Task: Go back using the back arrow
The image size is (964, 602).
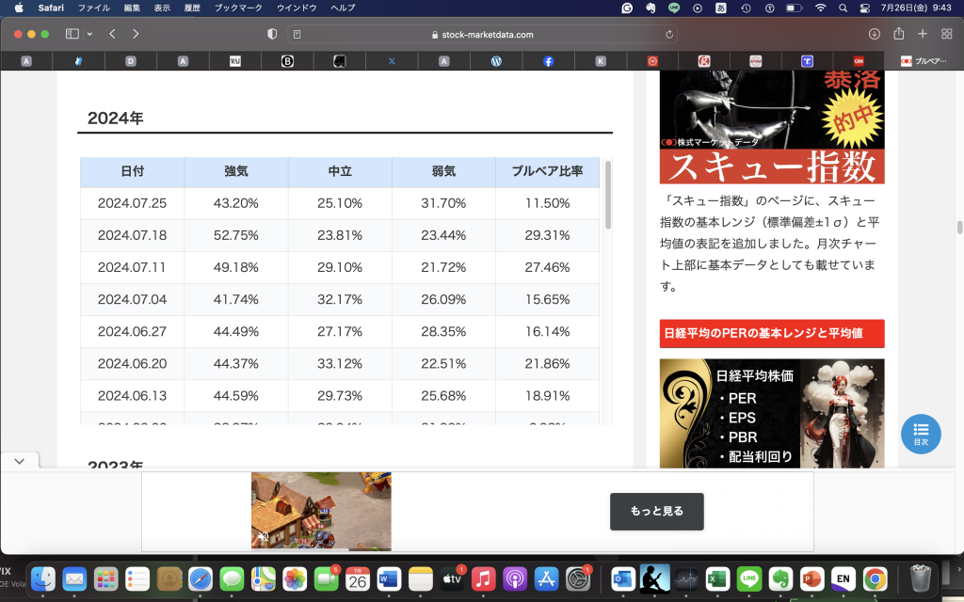Action: tap(112, 34)
